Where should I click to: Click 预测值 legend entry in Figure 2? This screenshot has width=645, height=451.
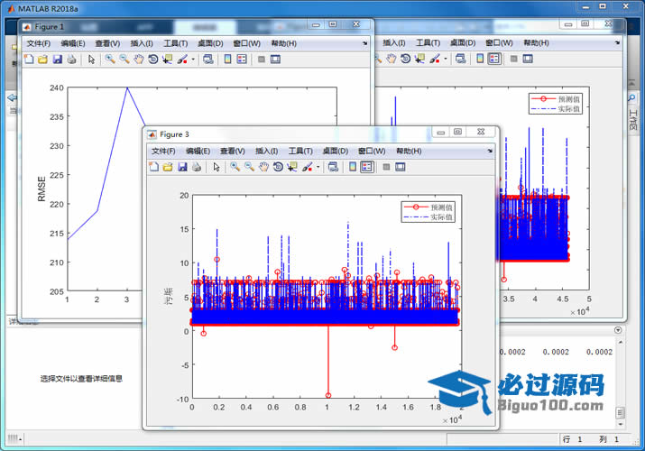[x=569, y=99]
